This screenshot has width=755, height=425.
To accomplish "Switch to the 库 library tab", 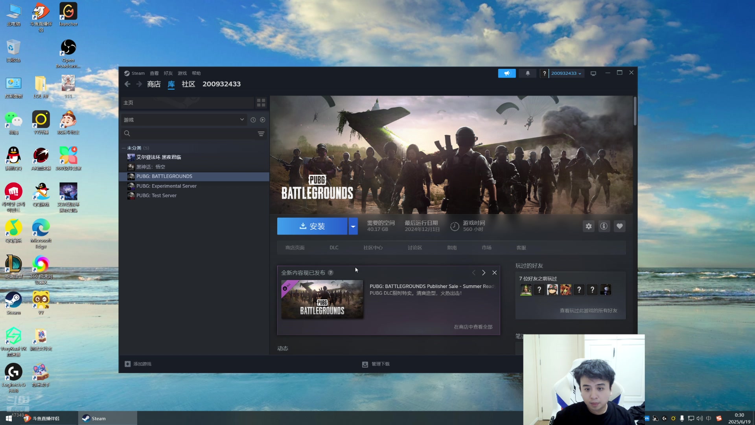I will pos(171,84).
